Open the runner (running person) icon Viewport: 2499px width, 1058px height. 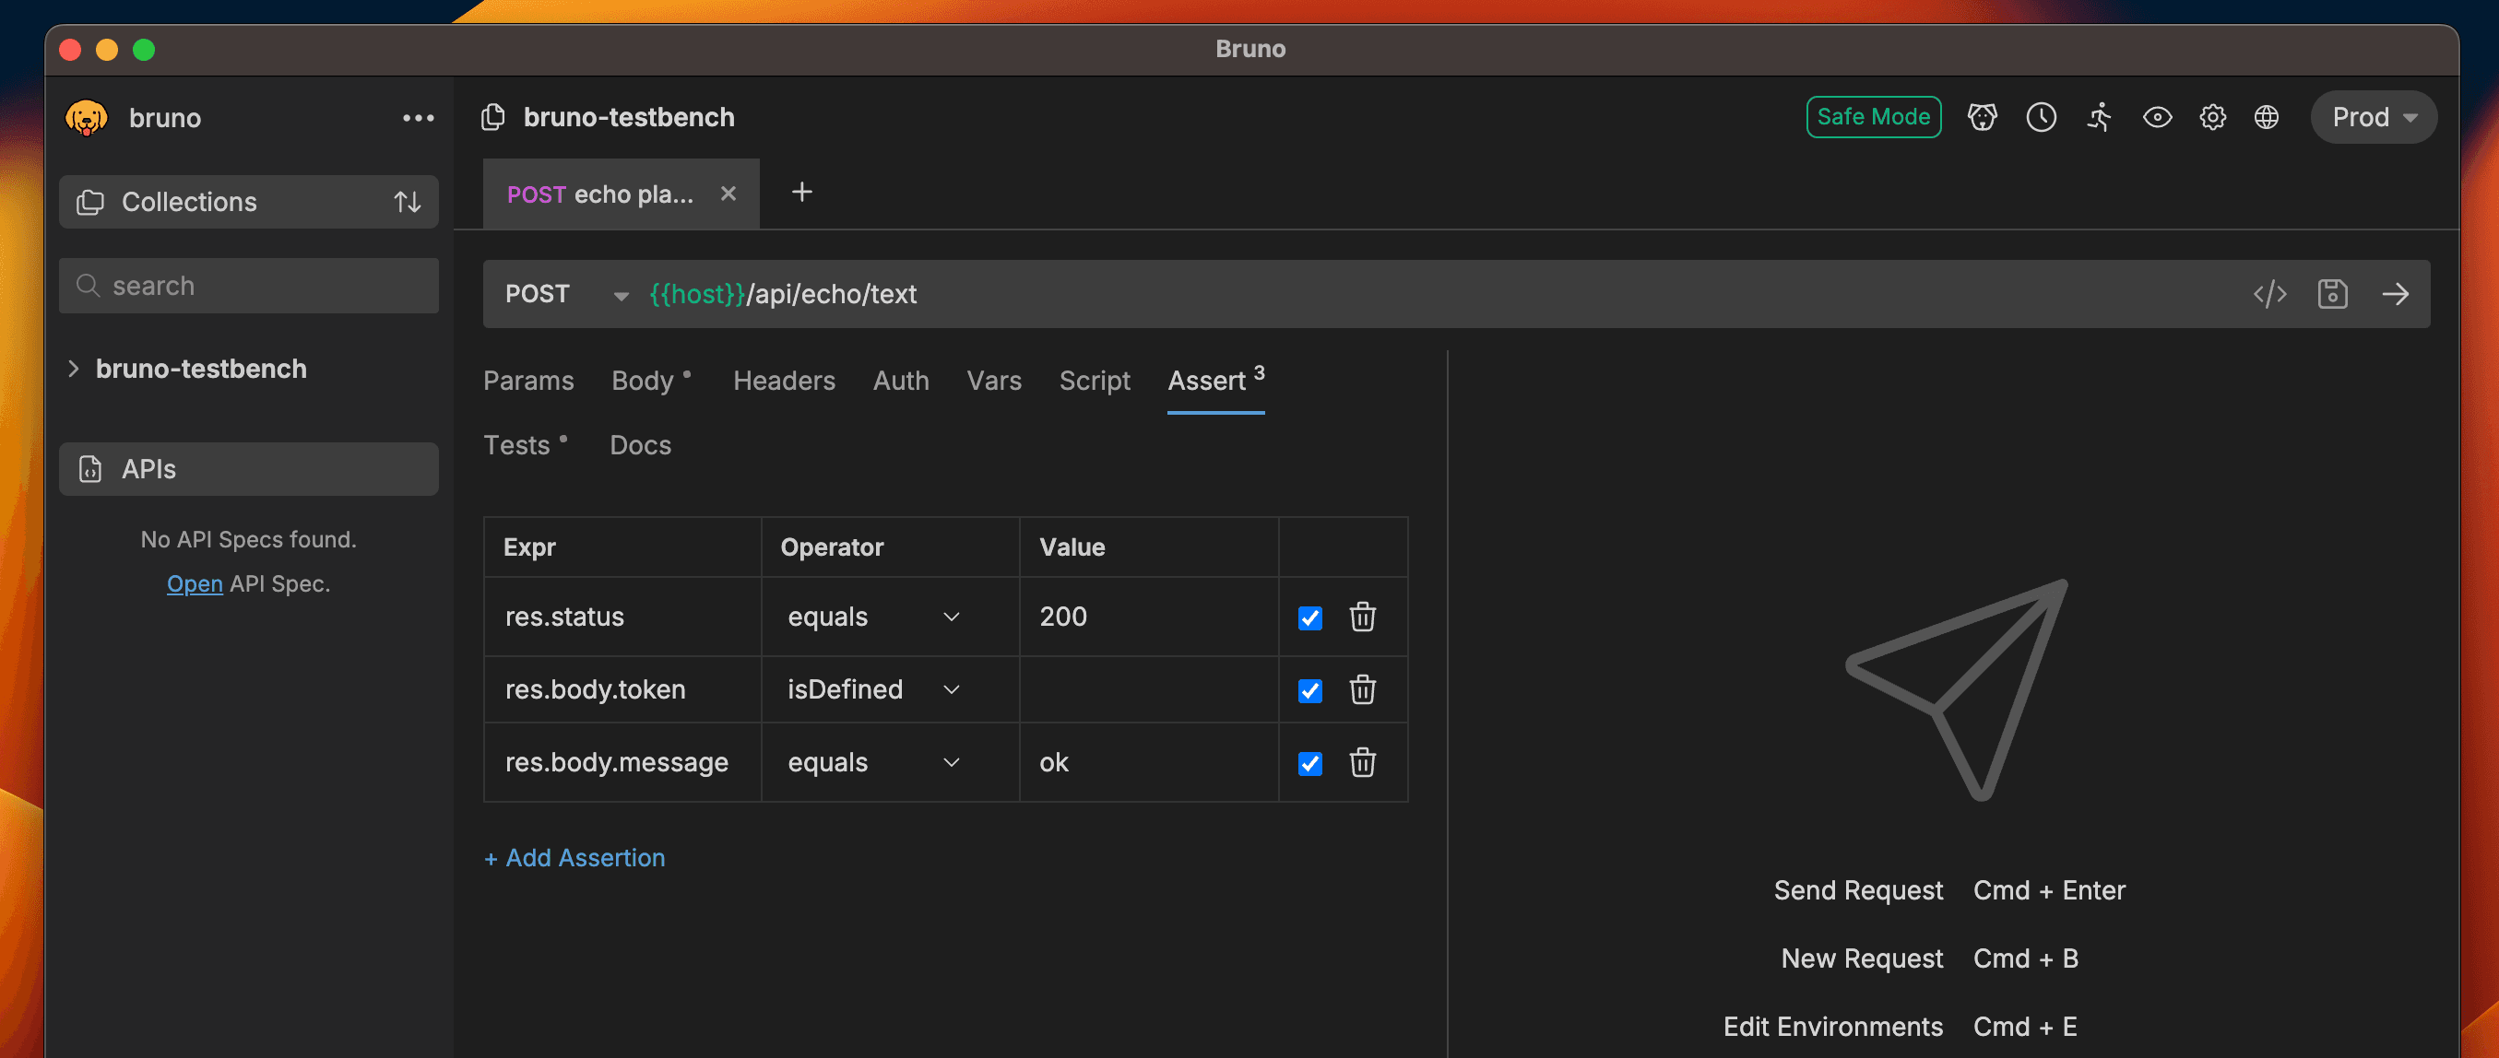click(x=2100, y=117)
